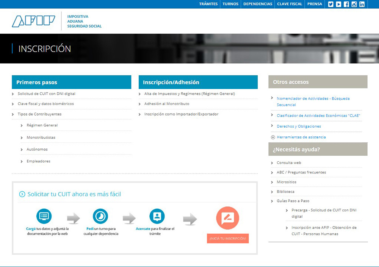The height and width of the screenshot is (267, 379).
Task: Click the YouTube icon in the header
Action: click(338, 4)
